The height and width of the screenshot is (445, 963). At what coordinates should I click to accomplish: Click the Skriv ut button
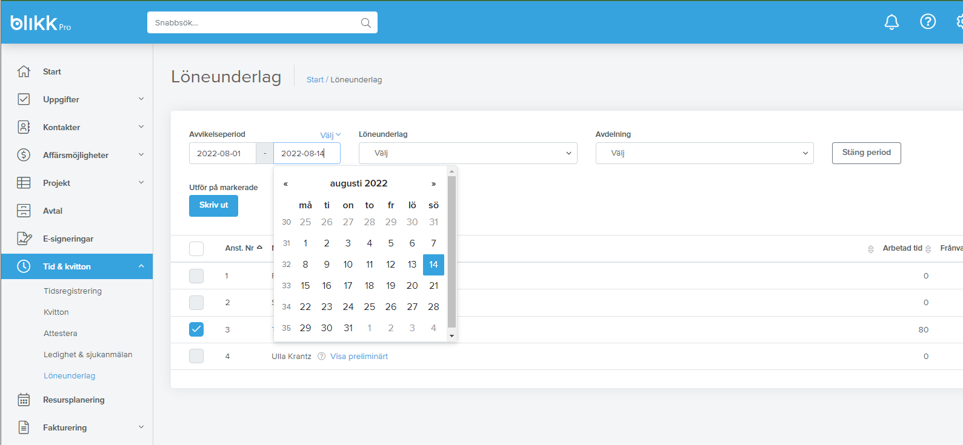(213, 205)
